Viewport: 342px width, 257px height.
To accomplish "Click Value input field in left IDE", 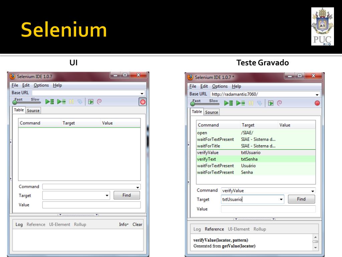I will coord(92,205).
